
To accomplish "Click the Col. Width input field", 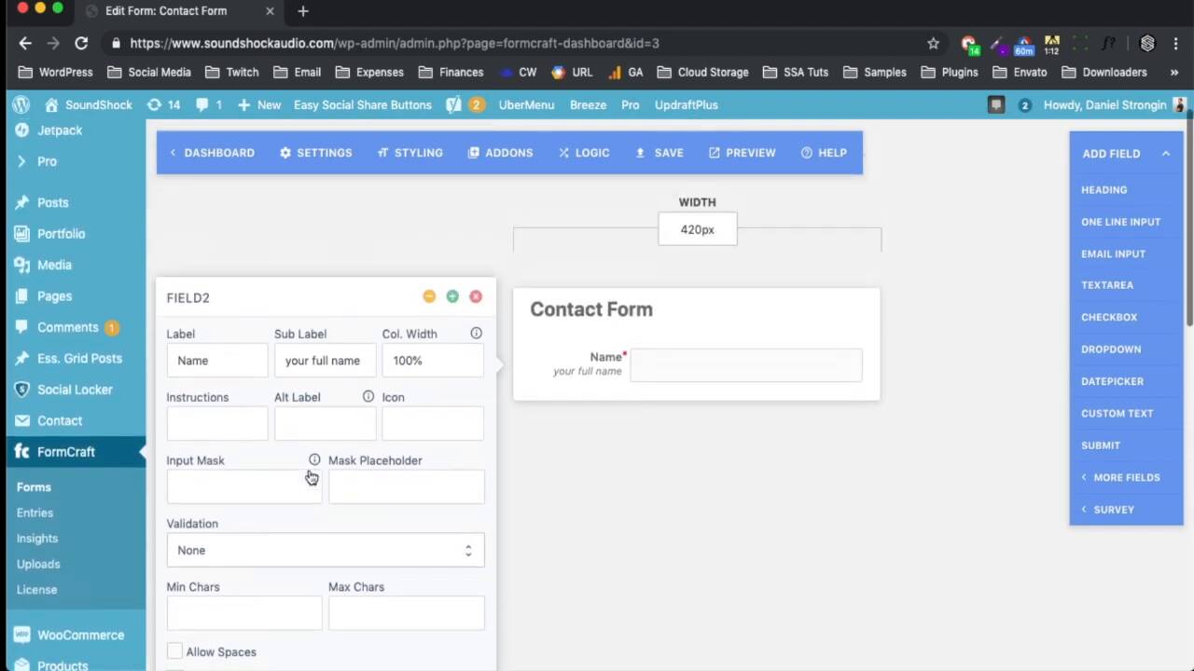I will [x=433, y=361].
